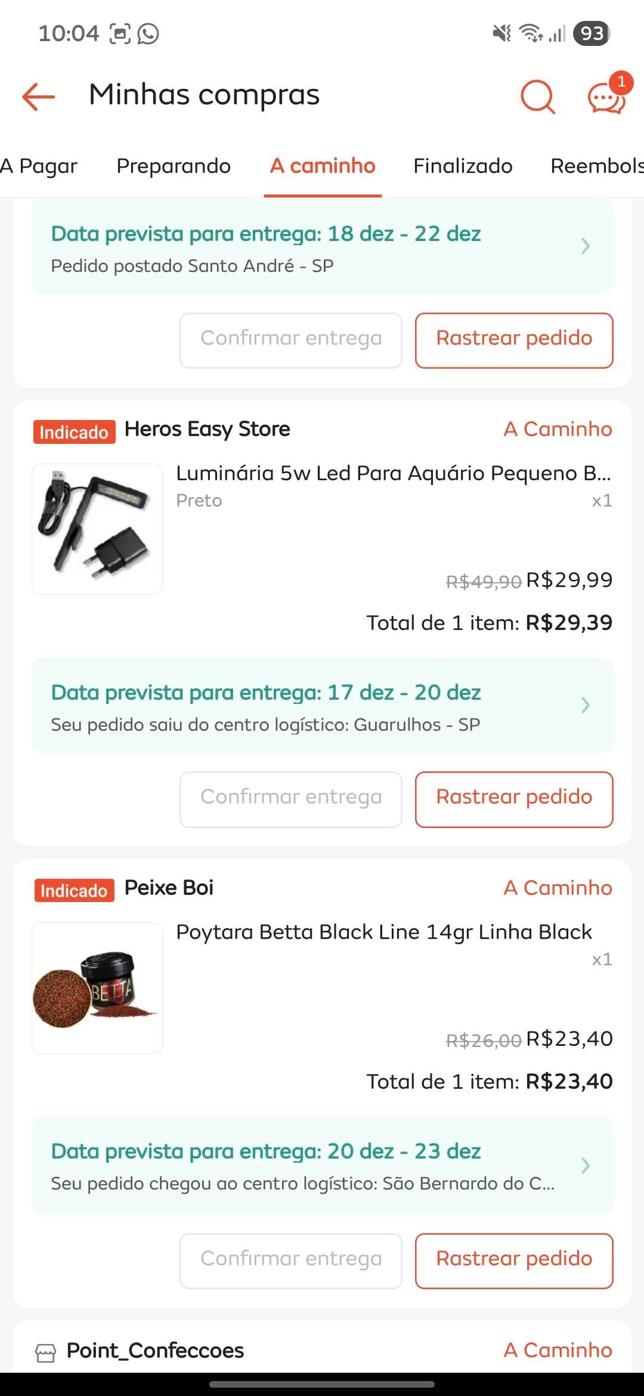Open the Finalizado tab
Viewport: 644px width, 1396px height.
pyautogui.click(x=463, y=166)
